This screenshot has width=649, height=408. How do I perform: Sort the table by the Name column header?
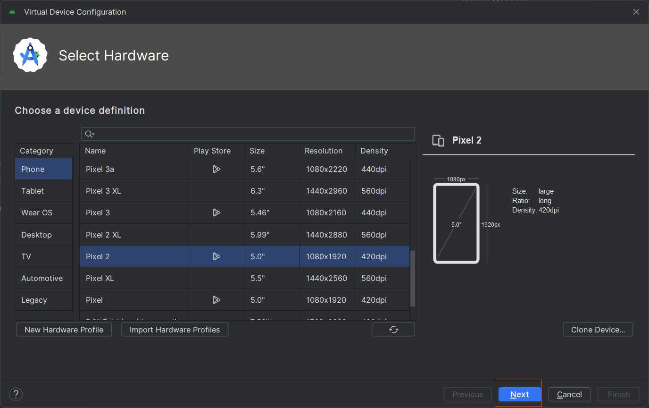click(134, 151)
